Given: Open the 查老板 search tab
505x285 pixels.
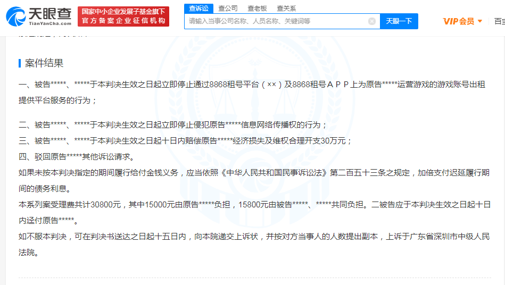Looking at the screenshot, I should [x=258, y=8].
